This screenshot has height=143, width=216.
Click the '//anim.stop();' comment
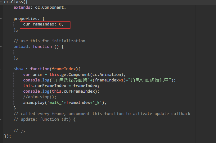point(40,97)
